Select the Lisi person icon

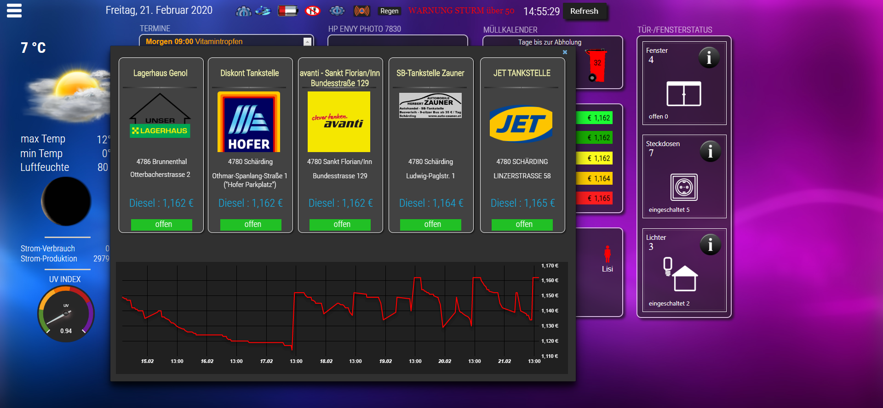click(608, 255)
